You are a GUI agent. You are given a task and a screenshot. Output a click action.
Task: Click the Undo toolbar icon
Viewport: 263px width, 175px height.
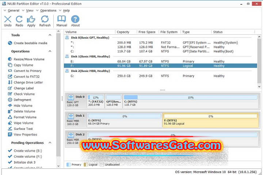pos(8,19)
